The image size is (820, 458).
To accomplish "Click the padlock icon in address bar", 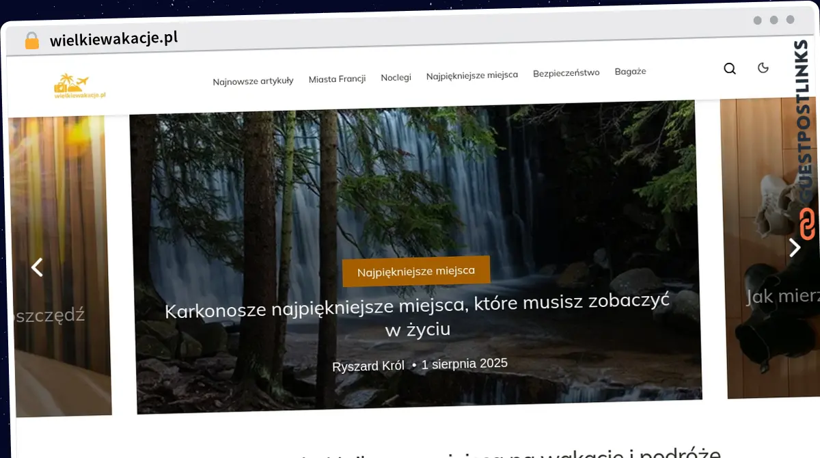I will pyautogui.click(x=31, y=41).
